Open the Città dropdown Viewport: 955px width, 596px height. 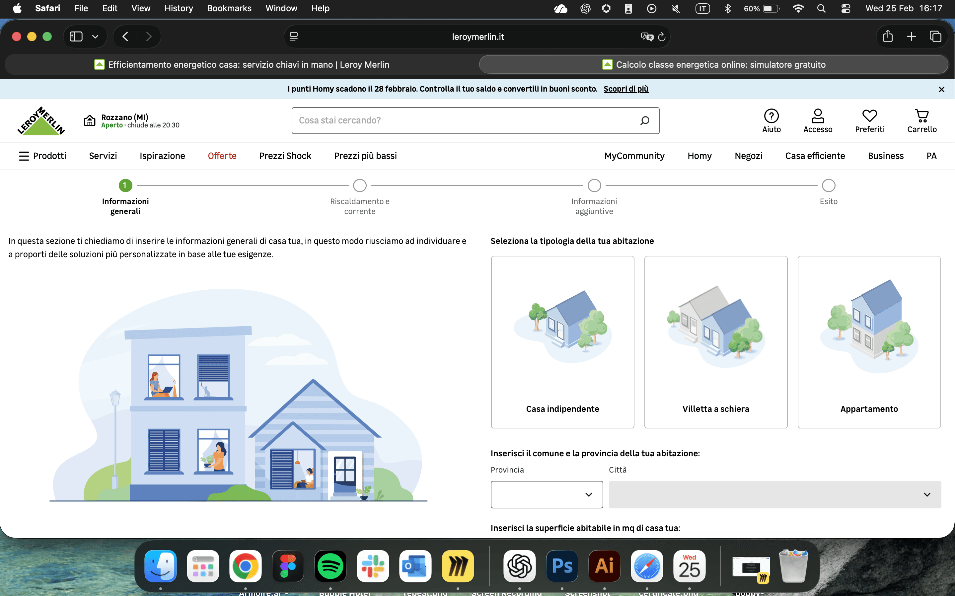click(x=774, y=494)
